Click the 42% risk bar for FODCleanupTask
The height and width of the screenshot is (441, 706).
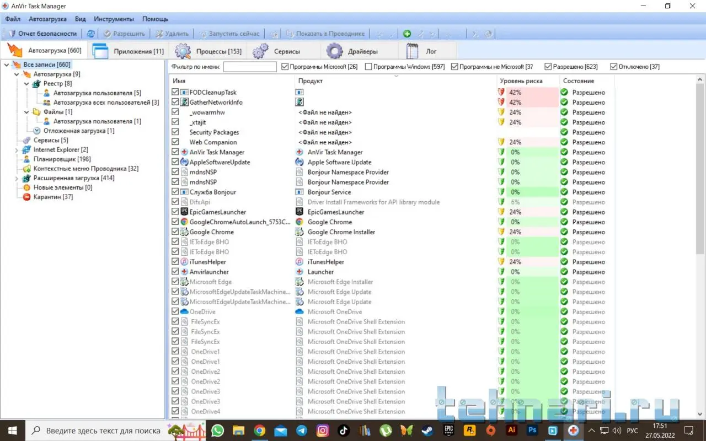point(533,92)
